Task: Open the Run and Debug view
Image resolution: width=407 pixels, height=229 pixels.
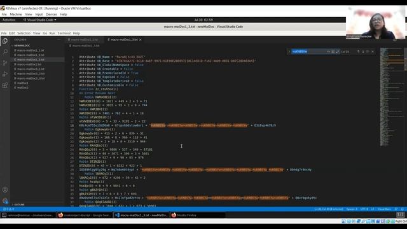Action: click(5, 74)
